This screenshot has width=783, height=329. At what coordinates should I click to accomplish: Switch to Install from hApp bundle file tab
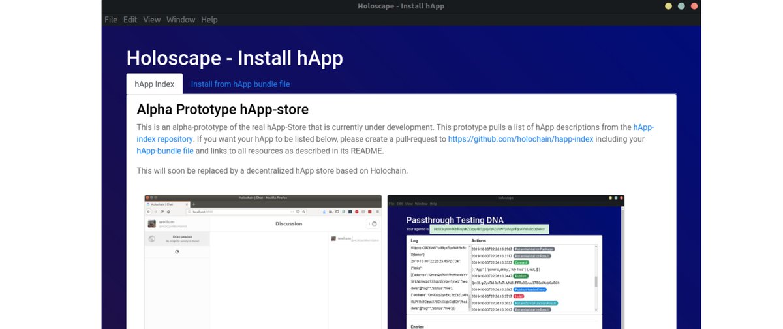[241, 84]
